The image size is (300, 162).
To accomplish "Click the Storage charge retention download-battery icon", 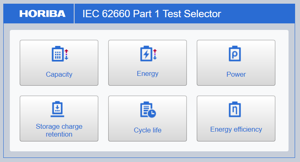I will point(57,109).
